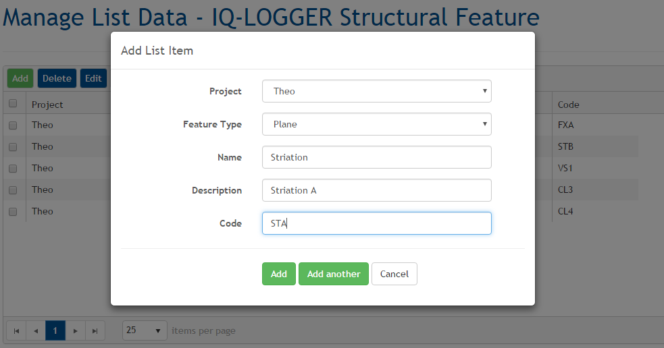This screenshot has width=664, height=348.
Task: Go to last page pagination arrow
Action: [x=95, y=330]
